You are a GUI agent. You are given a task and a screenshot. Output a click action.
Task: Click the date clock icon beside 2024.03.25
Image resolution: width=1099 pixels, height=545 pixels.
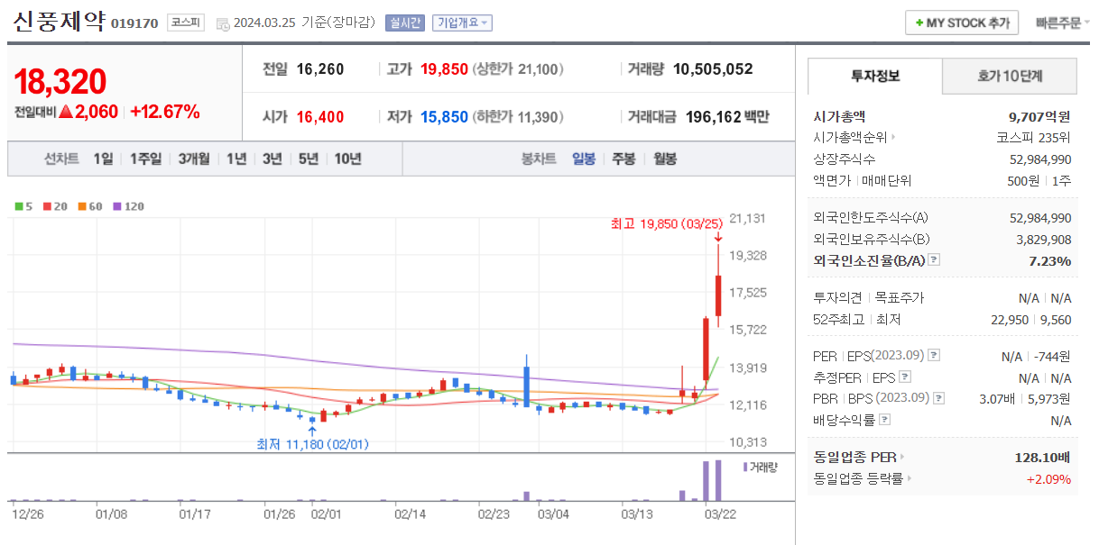click(223, 23)
